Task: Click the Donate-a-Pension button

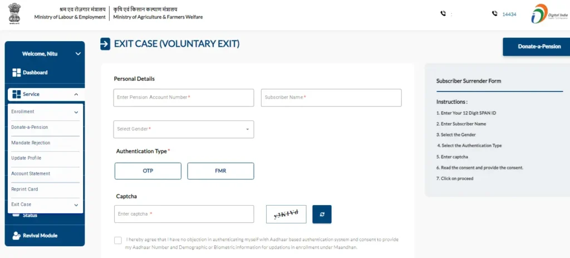Action: pyautogui.click(x=536, y=47)
